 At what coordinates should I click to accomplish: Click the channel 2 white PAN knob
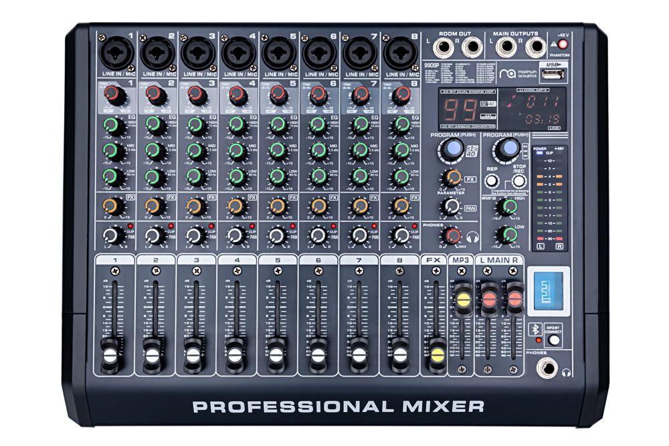(x=154, y=235)
